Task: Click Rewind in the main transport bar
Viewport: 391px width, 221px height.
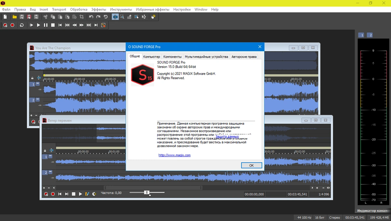Action: [x=74, y=25]
